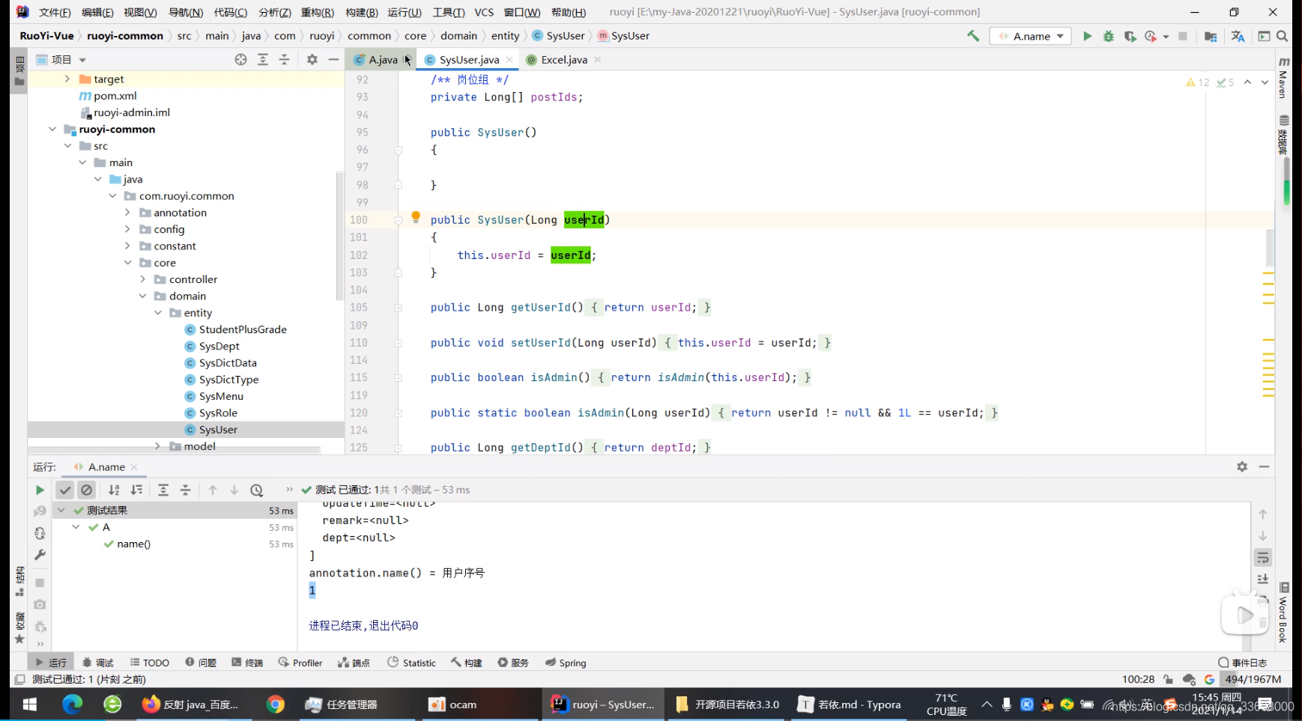Sort test results alphabetically icon
Image resolution: width=1302 pixels, height=721 pixels.
click(114, 490)
